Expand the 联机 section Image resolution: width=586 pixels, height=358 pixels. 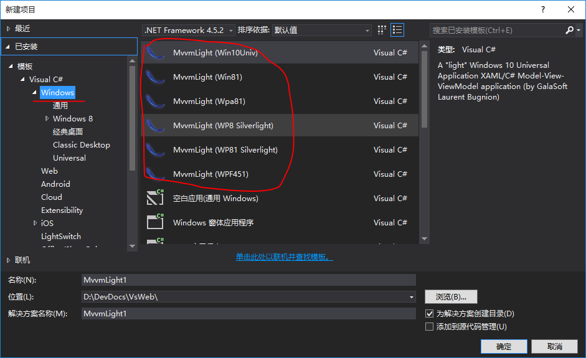(x=8, y=260)
